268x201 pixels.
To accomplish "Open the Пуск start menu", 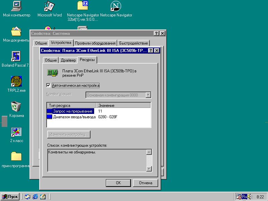I will 10,197.
